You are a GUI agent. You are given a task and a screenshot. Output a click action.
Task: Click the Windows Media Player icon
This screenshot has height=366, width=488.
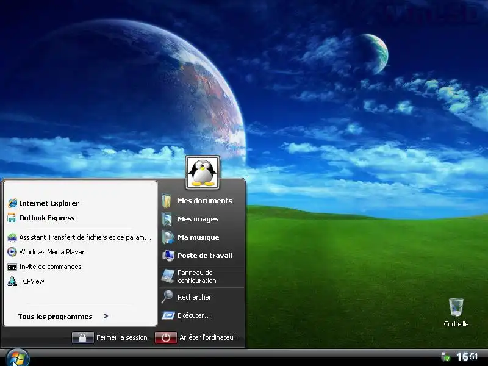[x=12, y=252]
